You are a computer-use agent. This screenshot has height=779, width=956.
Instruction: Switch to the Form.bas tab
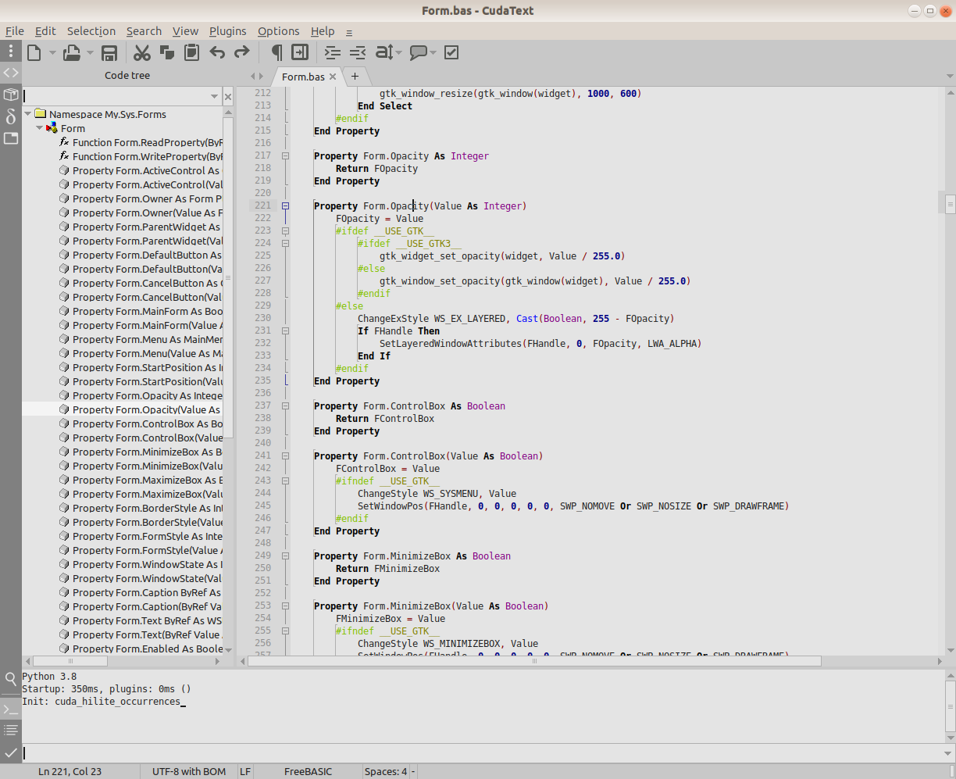pyautogui.click(x=303, y=77)
